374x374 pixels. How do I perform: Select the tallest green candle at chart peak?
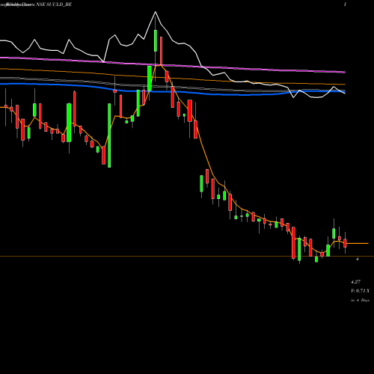click(x=156, y=40)
